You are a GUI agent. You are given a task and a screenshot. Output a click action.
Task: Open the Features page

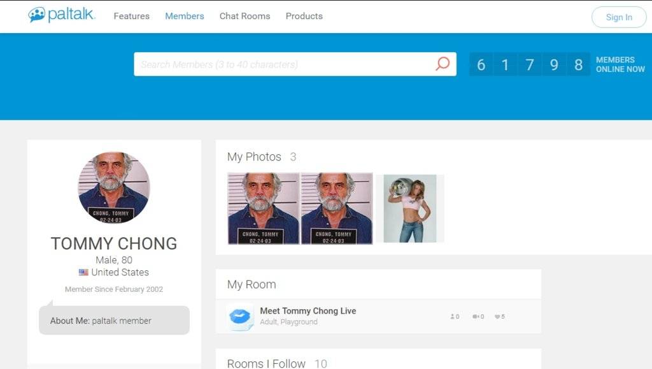(131, 16)
